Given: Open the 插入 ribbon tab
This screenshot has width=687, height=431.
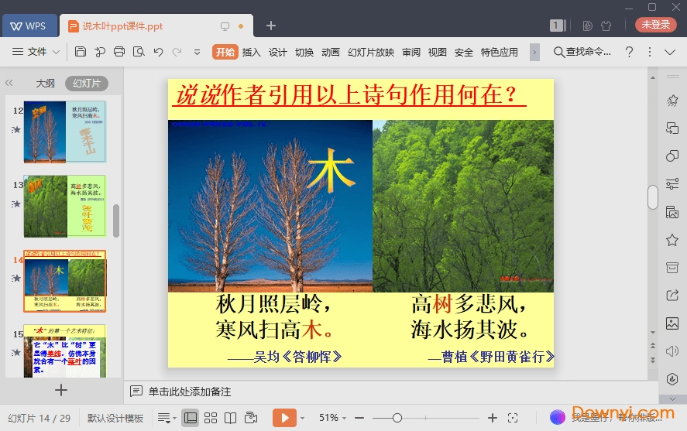Looking at the screenshot, I should coord(251,52).
